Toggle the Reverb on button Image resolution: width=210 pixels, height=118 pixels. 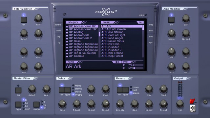[120, 90]
